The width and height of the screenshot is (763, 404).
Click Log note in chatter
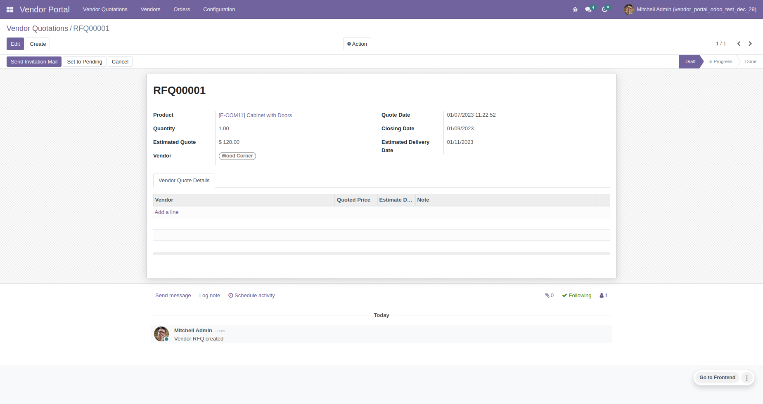tap(210, 296)
